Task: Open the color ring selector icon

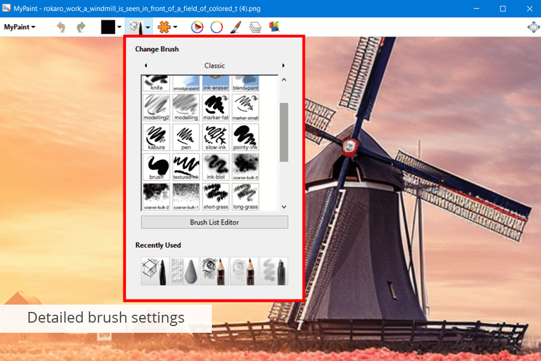Action: point(216,27)
